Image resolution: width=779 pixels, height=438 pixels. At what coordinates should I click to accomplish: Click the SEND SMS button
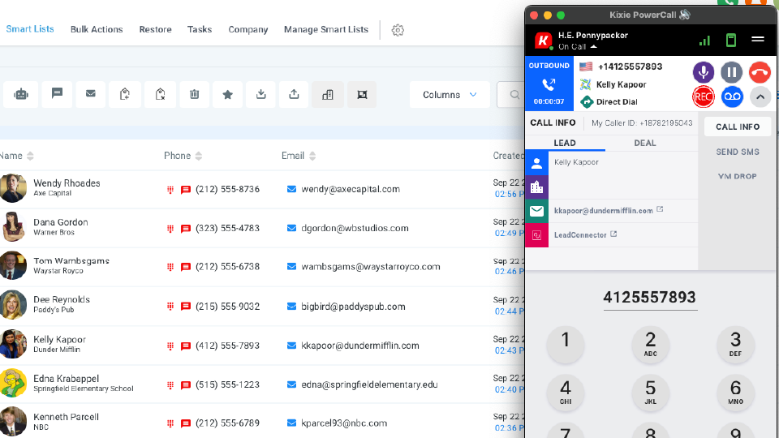pyautogui.click(x=738, y=152)
